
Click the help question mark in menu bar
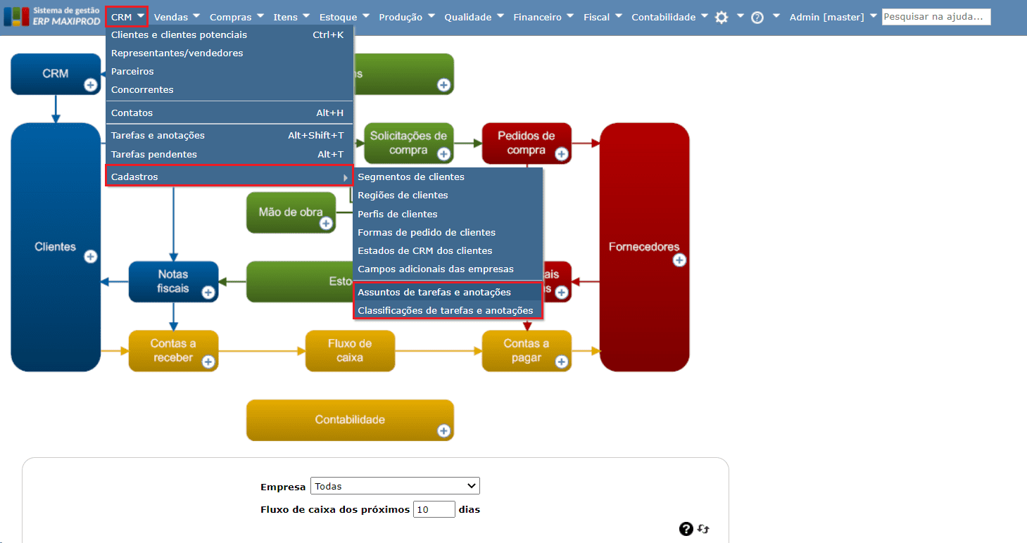coord(756,16)
